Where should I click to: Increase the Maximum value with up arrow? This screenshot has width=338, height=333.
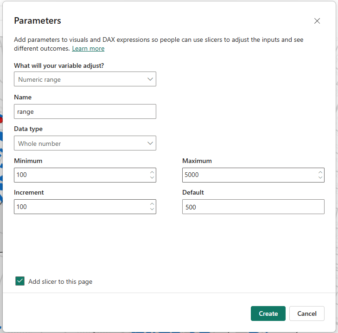[320, 173]
